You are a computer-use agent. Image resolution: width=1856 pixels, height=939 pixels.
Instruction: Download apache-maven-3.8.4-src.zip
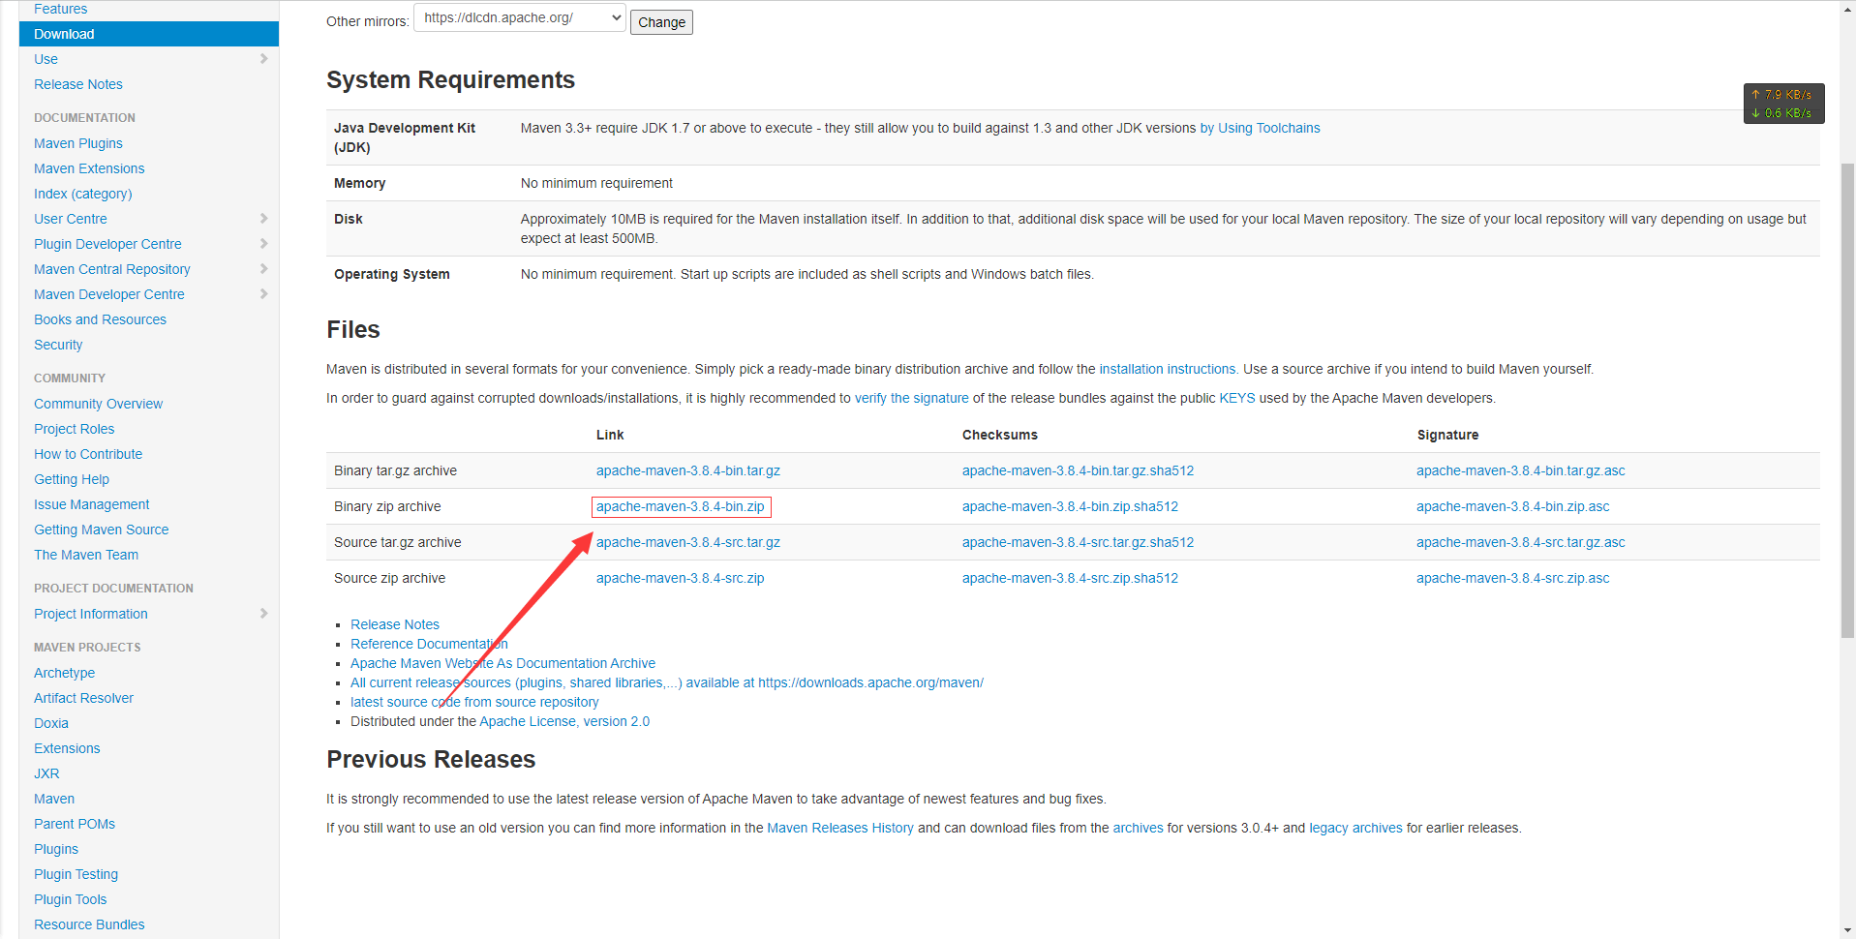pos(681,578)
